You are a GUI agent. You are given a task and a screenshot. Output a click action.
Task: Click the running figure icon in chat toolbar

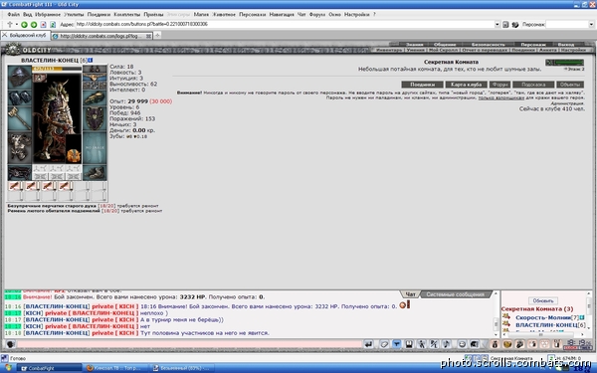click(422, 344)
